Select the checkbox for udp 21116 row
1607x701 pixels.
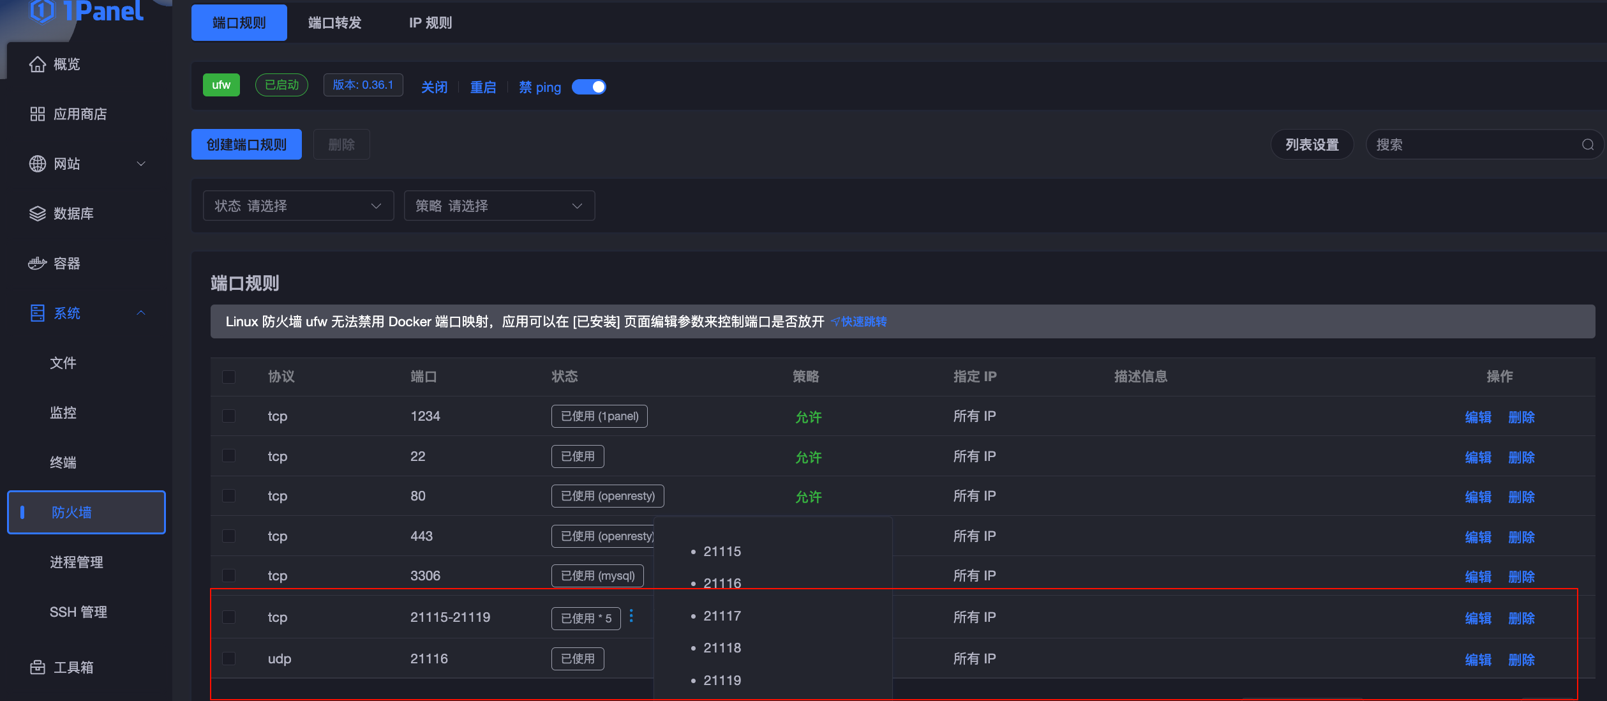[x=229, y=659]
